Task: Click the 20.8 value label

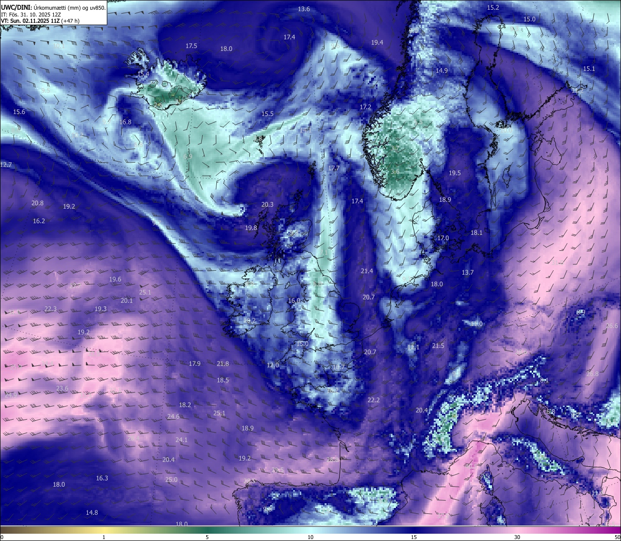Action: click(37, 203)
